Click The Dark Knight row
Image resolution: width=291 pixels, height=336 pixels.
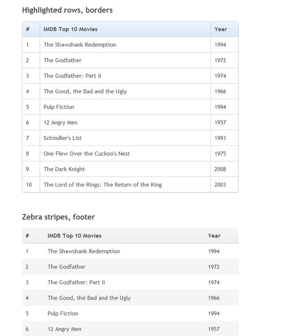point(130,169)
